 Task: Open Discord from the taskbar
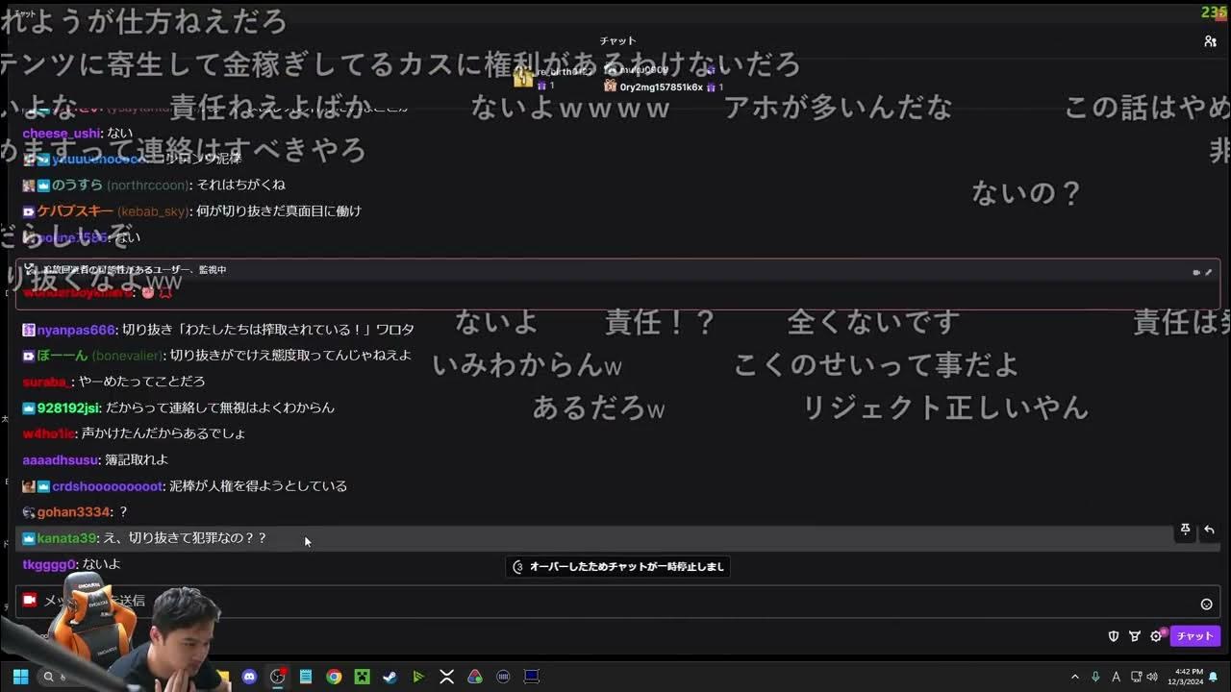249,677
